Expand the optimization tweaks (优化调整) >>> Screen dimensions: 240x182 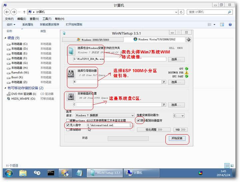point(154,130)
